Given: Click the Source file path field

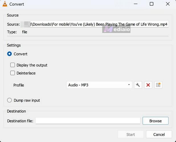Looking at the screenshot, I should coord(94,24).
